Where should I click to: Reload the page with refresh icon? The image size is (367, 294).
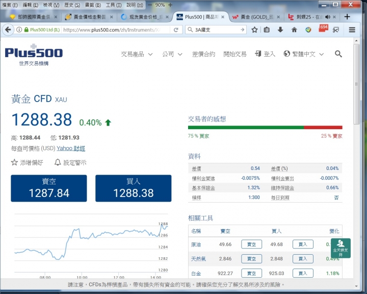tap(176, 30)
